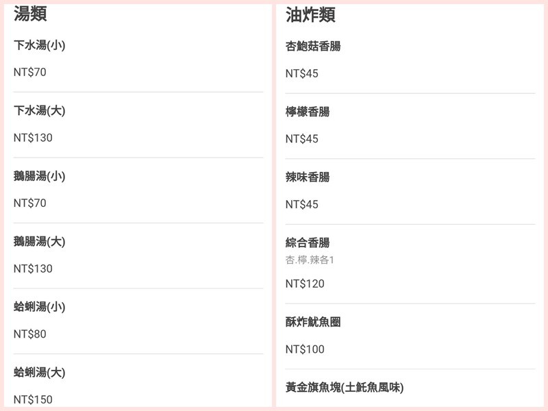Viewport: 548px width, 411px height.
Task: Choose the 蛤蜊湯(大) item
Action: coord(40,373)
